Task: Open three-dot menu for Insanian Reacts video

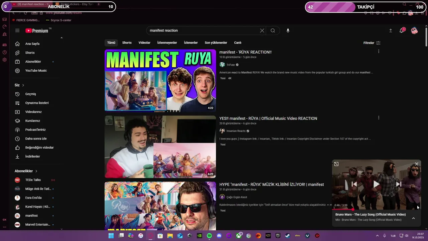Action: coord(379,118)
